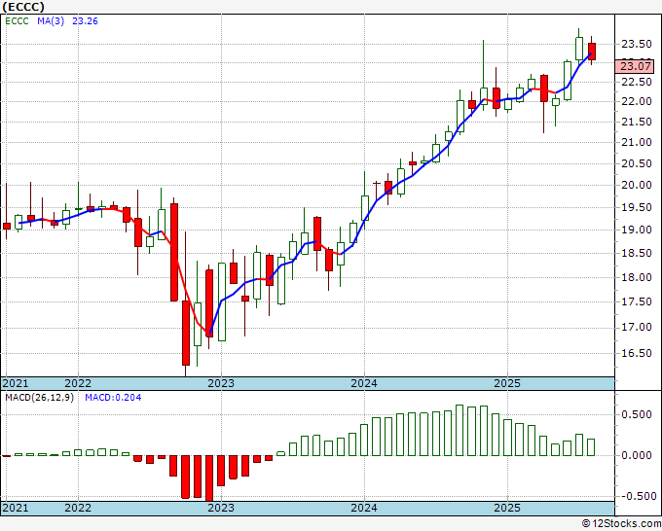Click the (ECCC) chart title

(x=23, y=7)
